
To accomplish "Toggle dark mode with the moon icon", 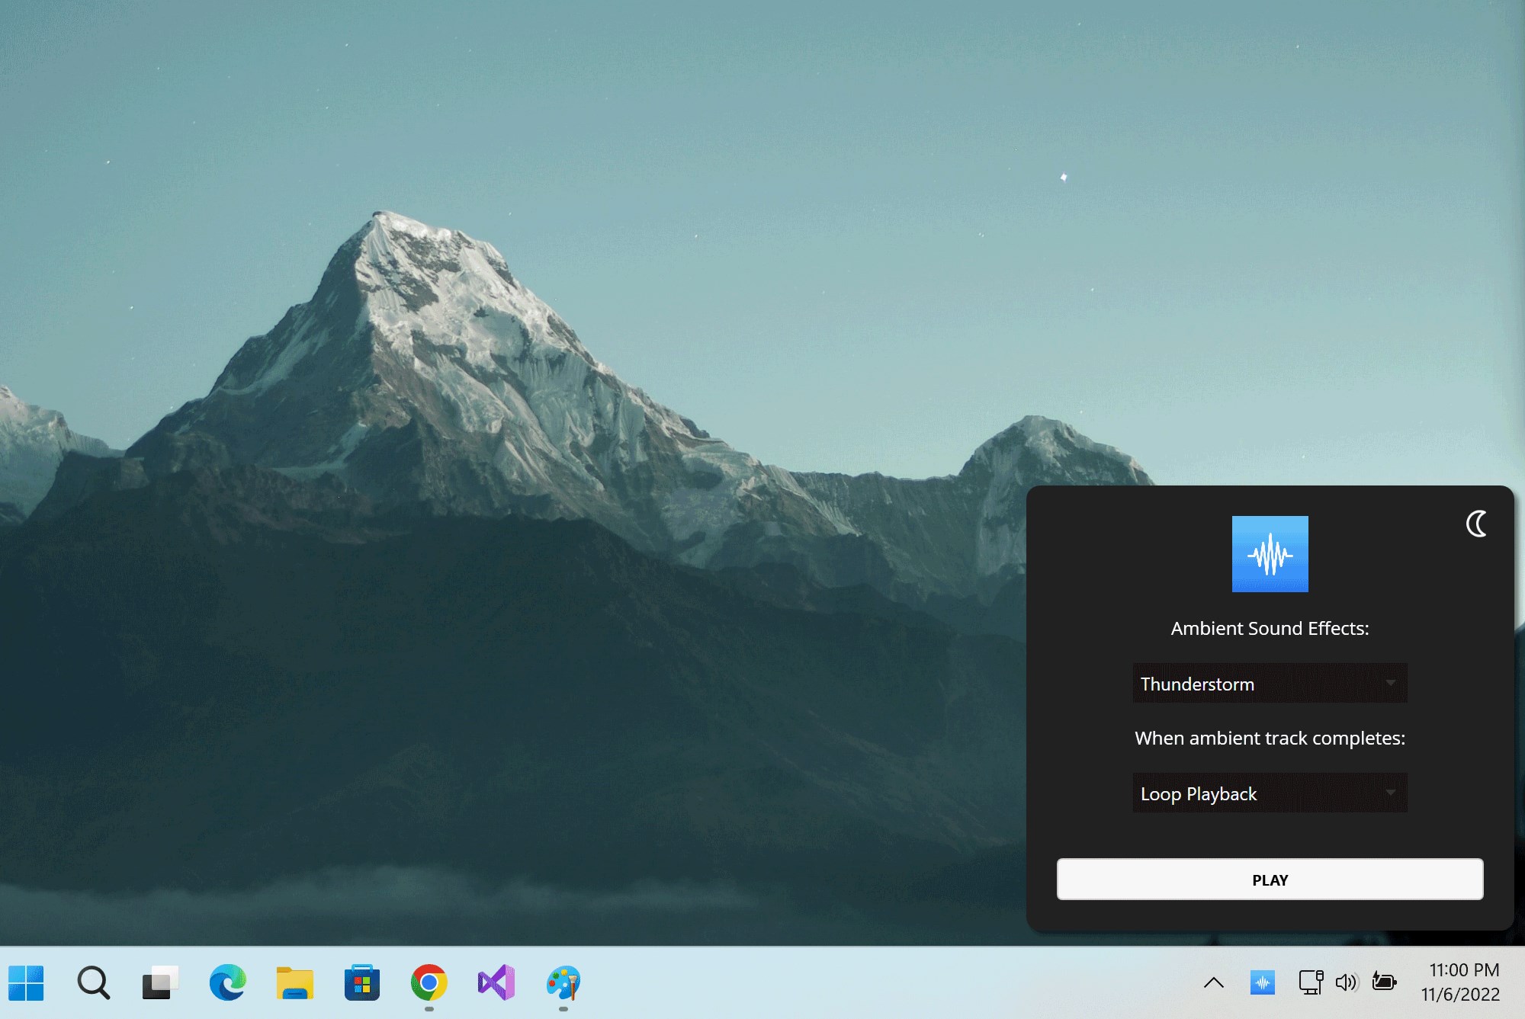I will click(x=1476, y=524).
